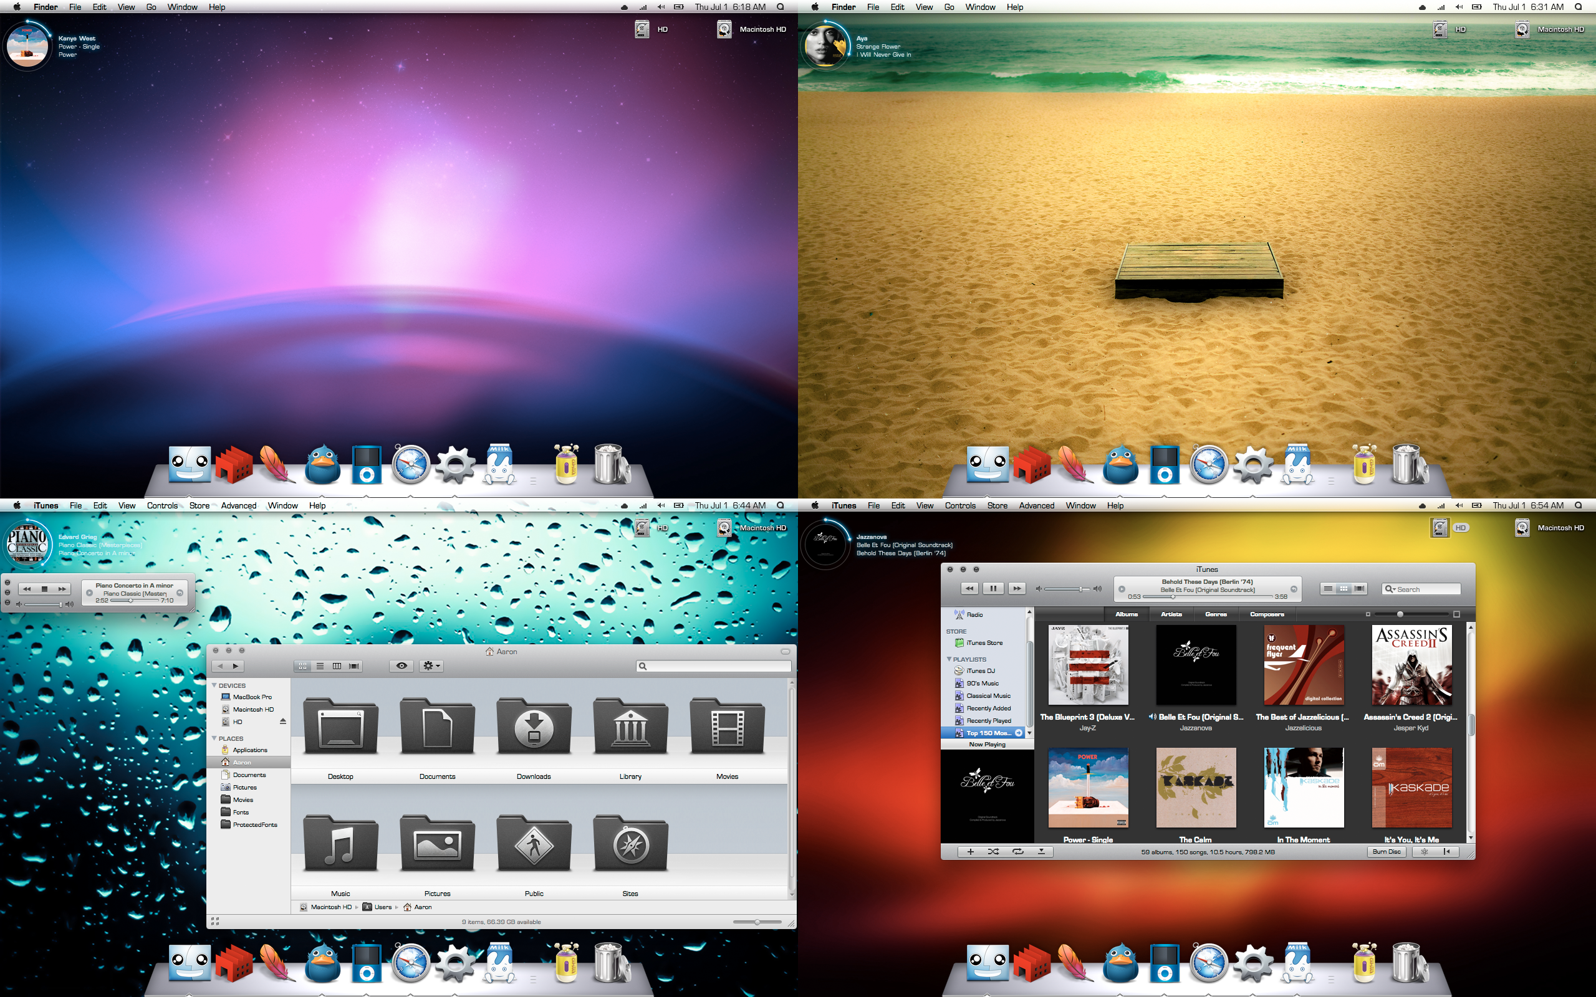Select ProtectedFonts in Finder sidebar
Image resolution: width=1596 pixels, height=997 pixels.
(249, 824)
